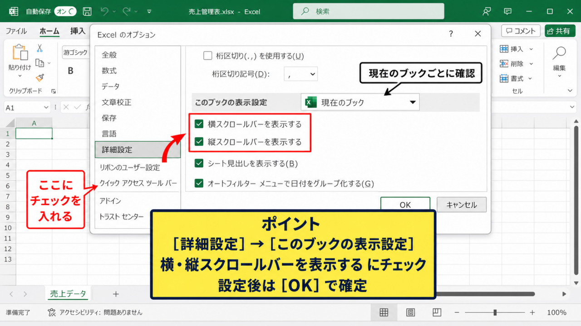Switch to the ホーム ribbon tab

[49, 31]
